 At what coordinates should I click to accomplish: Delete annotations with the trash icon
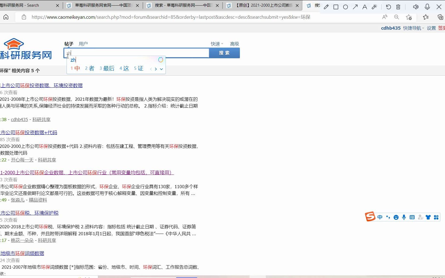click(398, 7)
